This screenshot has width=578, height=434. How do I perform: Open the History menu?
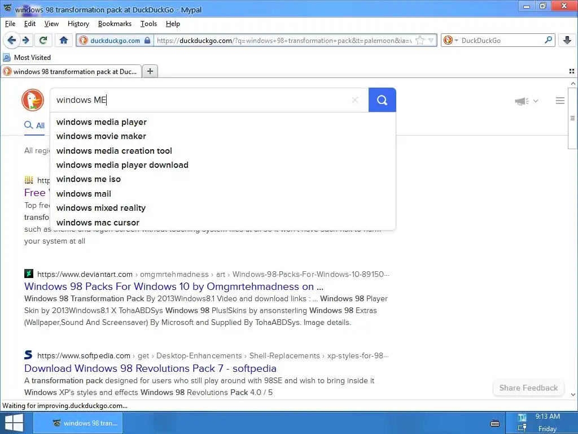78,24
